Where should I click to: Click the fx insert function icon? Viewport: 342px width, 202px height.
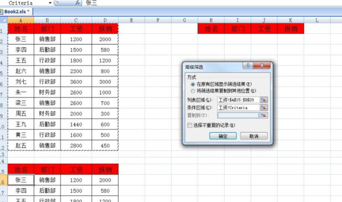77,3
